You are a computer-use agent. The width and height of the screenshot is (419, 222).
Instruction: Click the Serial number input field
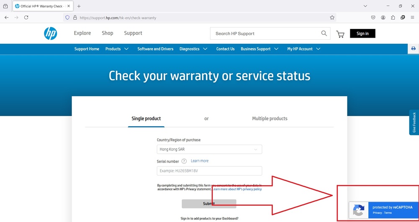pos(209,171)
